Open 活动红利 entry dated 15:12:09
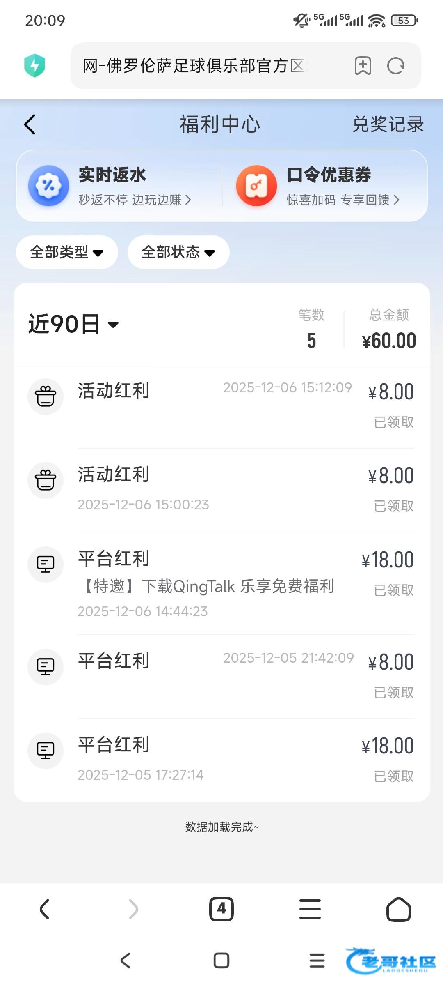This screenshot has height=986, width=443. point(221,405)
